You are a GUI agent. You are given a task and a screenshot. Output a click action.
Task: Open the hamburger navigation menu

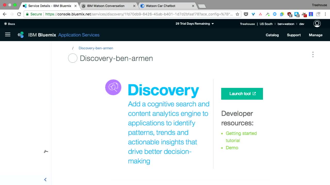click(x=8, y=34)
